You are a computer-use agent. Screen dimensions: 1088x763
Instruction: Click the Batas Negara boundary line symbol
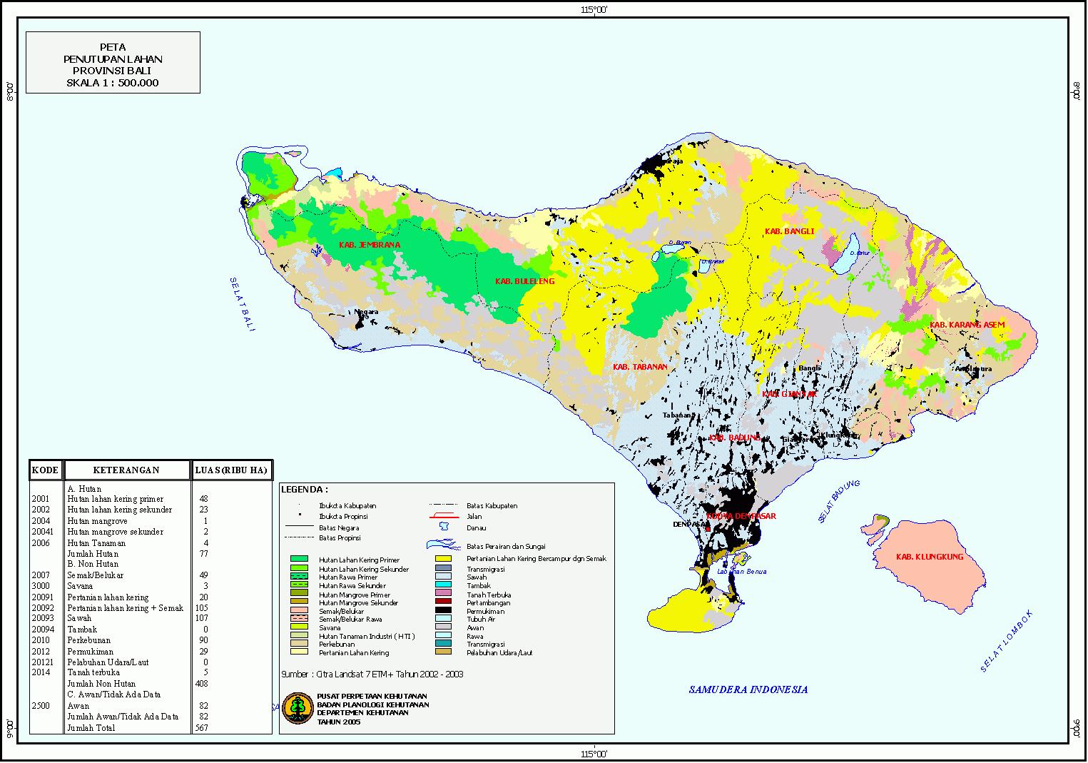point(299,527)
